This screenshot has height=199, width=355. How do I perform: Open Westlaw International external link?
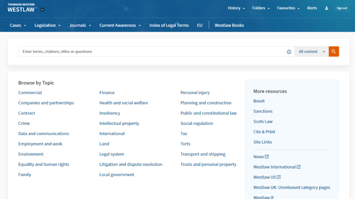coord(277,167)
